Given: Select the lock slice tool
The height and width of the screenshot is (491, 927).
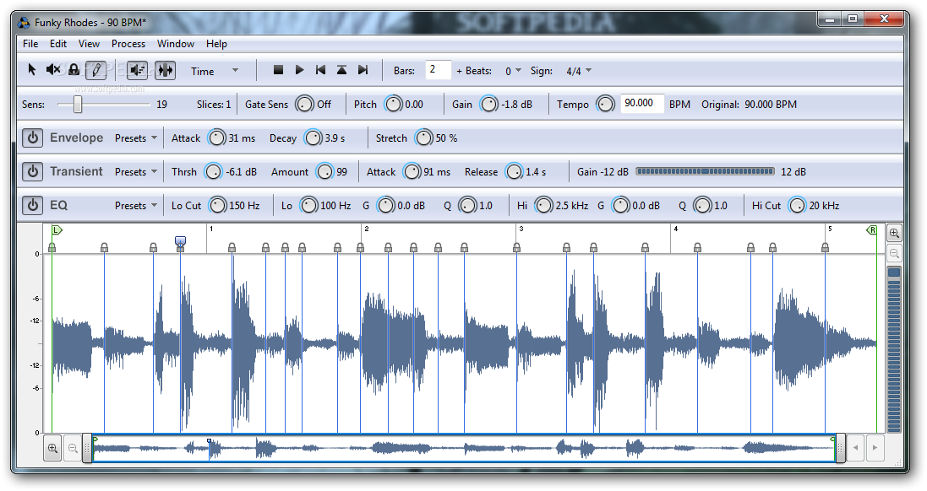Looking at the screenshot, I should 74,70.
